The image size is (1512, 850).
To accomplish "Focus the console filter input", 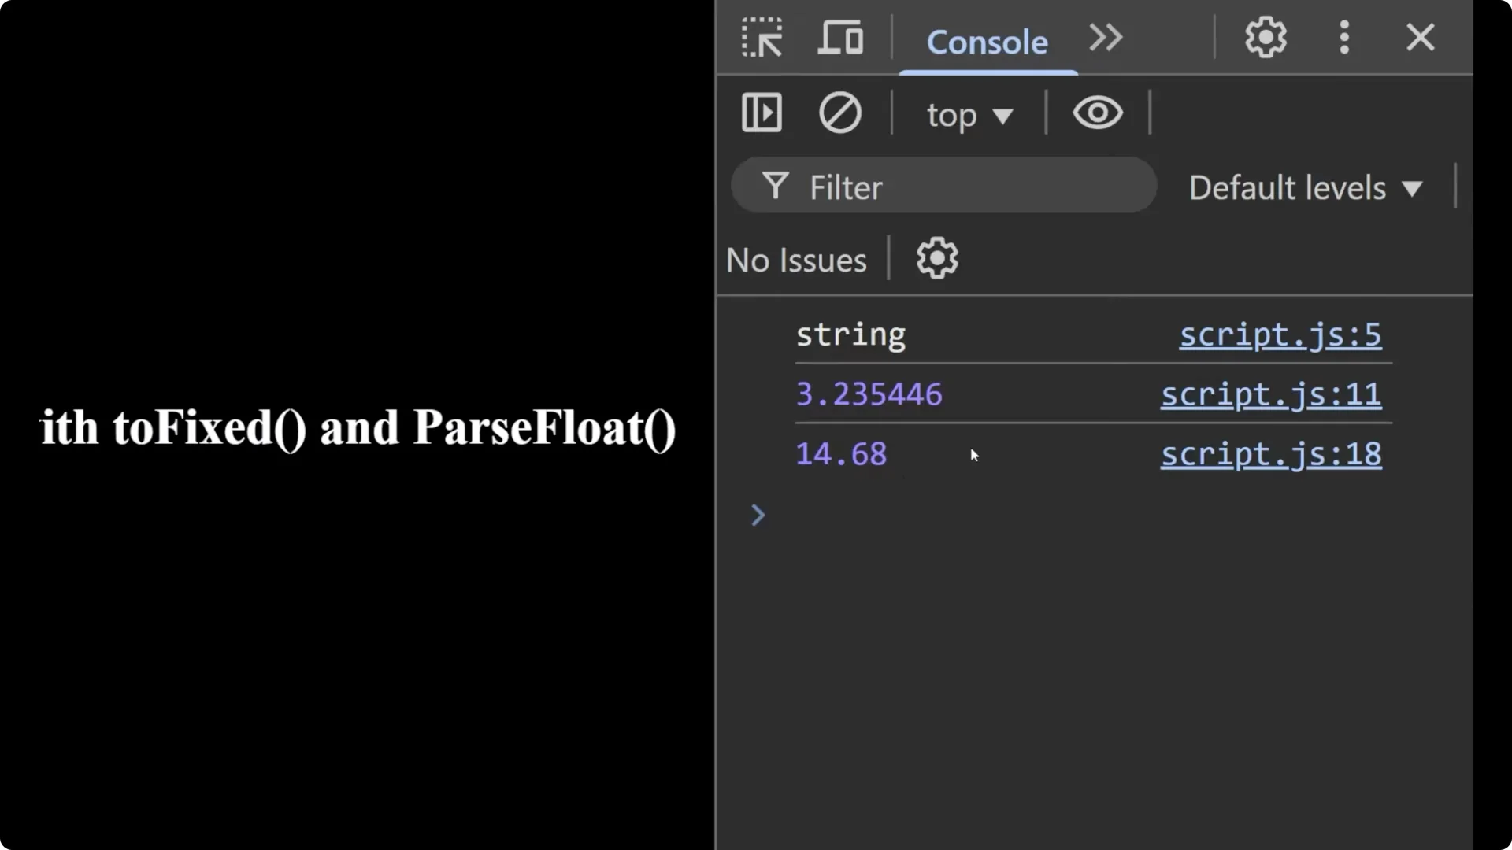I will tap(906, 186).
